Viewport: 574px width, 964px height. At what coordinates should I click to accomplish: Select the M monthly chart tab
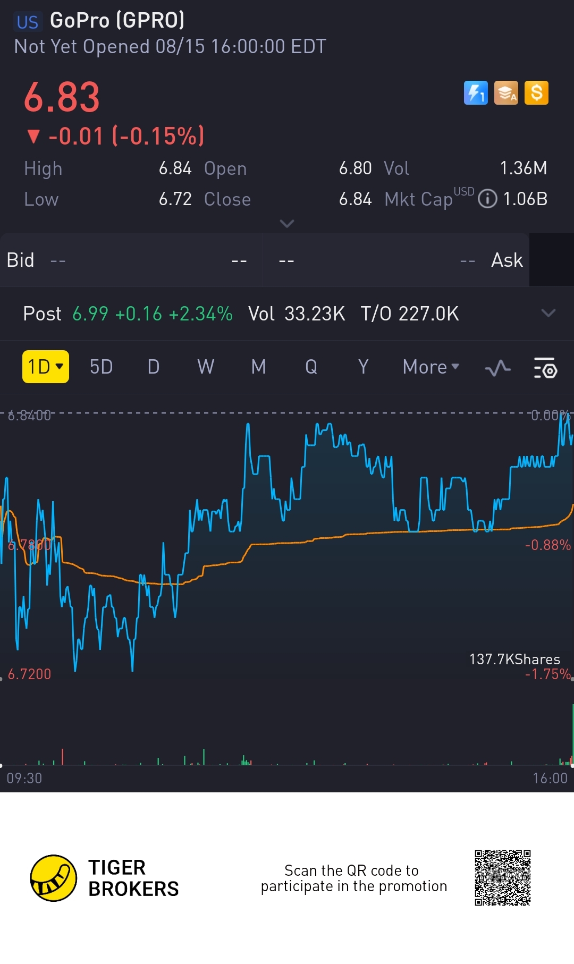point(258,367)
